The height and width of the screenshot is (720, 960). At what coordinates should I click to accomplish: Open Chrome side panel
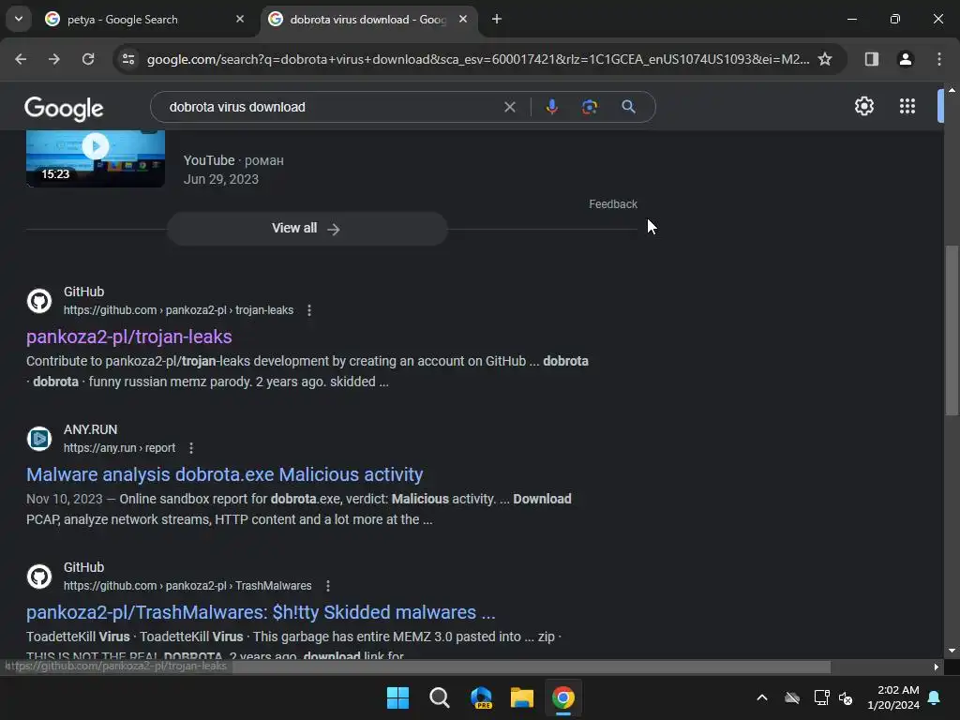coord(871,59)
